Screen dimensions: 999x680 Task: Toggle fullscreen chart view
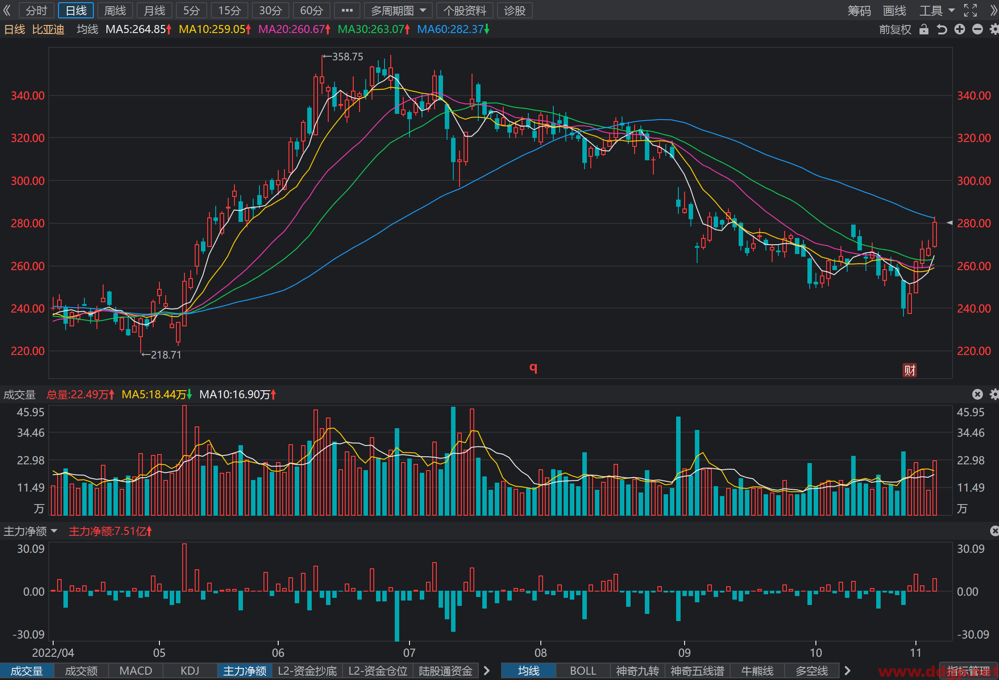coord(970,10)
